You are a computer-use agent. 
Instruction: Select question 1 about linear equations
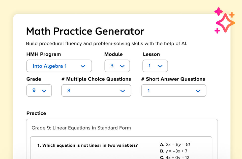click(x=87, y=145)
